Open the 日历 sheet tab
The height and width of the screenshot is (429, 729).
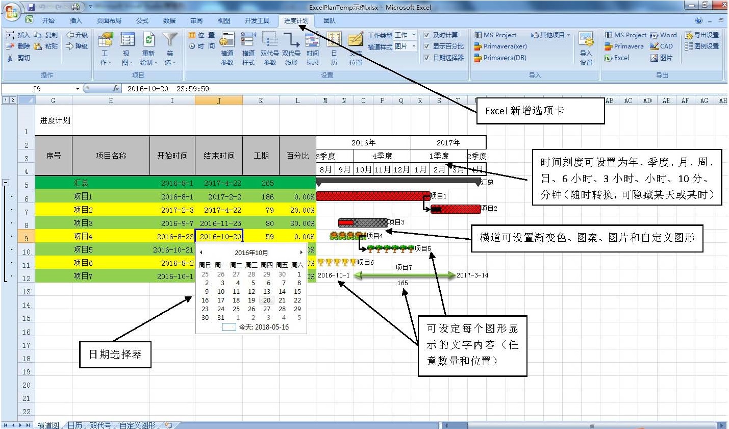75,425
